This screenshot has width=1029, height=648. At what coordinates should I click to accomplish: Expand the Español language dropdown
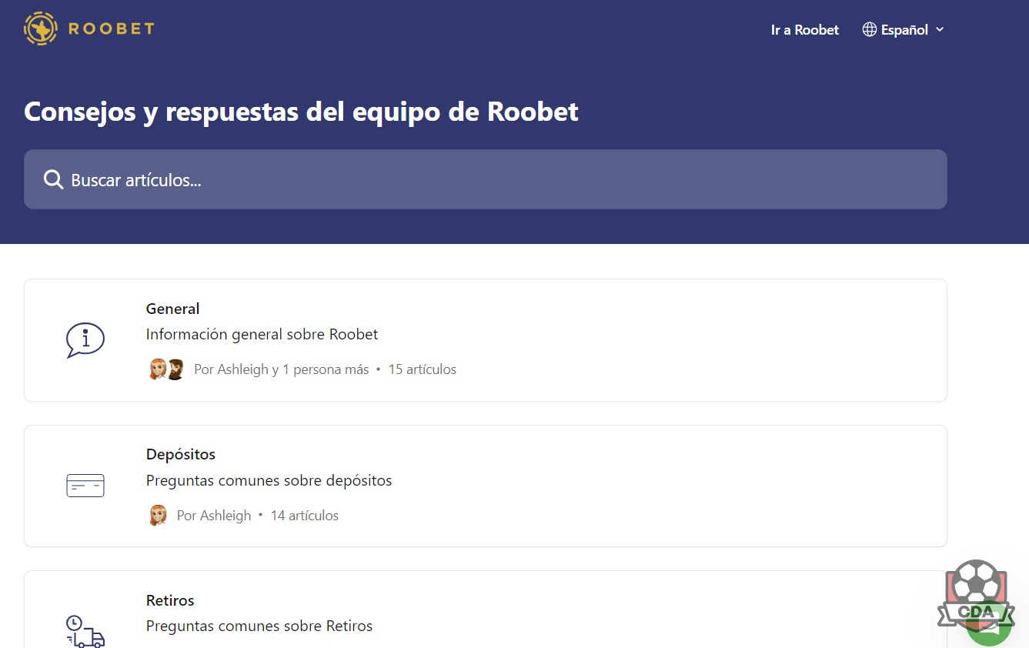point(904,30)
